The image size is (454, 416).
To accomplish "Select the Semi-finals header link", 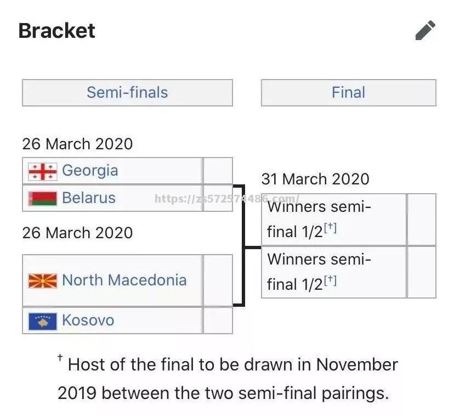I will [127, 93].
